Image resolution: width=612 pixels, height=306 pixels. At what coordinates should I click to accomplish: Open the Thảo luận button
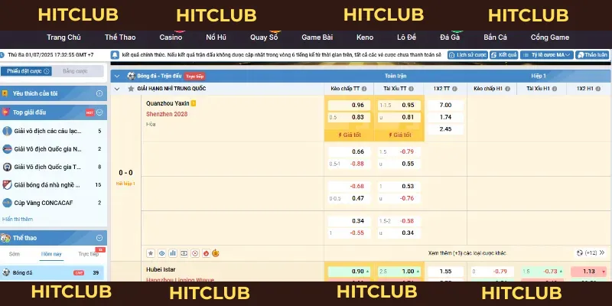click(x=592, y=55)
